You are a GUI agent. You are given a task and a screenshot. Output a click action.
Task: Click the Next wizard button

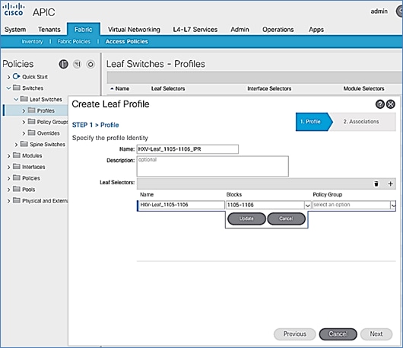pos(376,334)
